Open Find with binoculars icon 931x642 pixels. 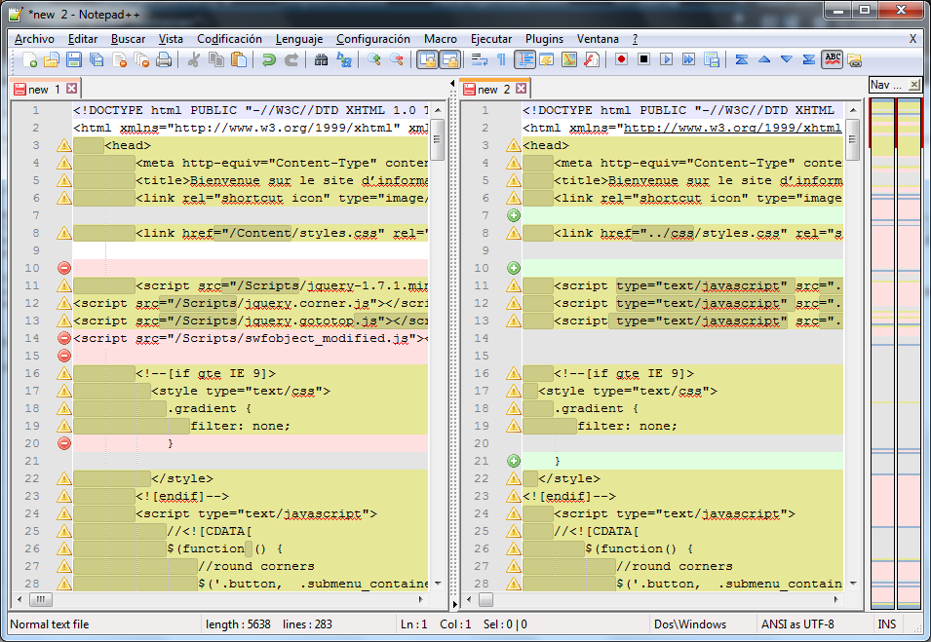pos(321,60)
